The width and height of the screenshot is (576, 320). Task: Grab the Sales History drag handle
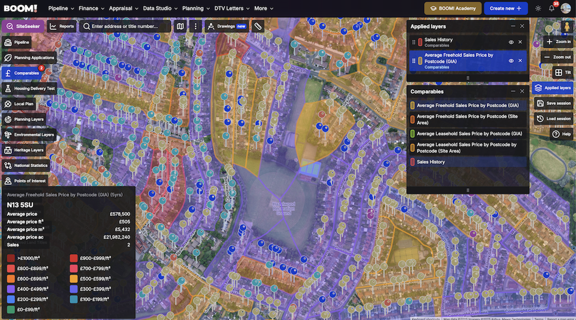tap(414, 42)
